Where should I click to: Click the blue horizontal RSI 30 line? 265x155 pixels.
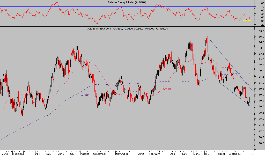pos(129,21)
